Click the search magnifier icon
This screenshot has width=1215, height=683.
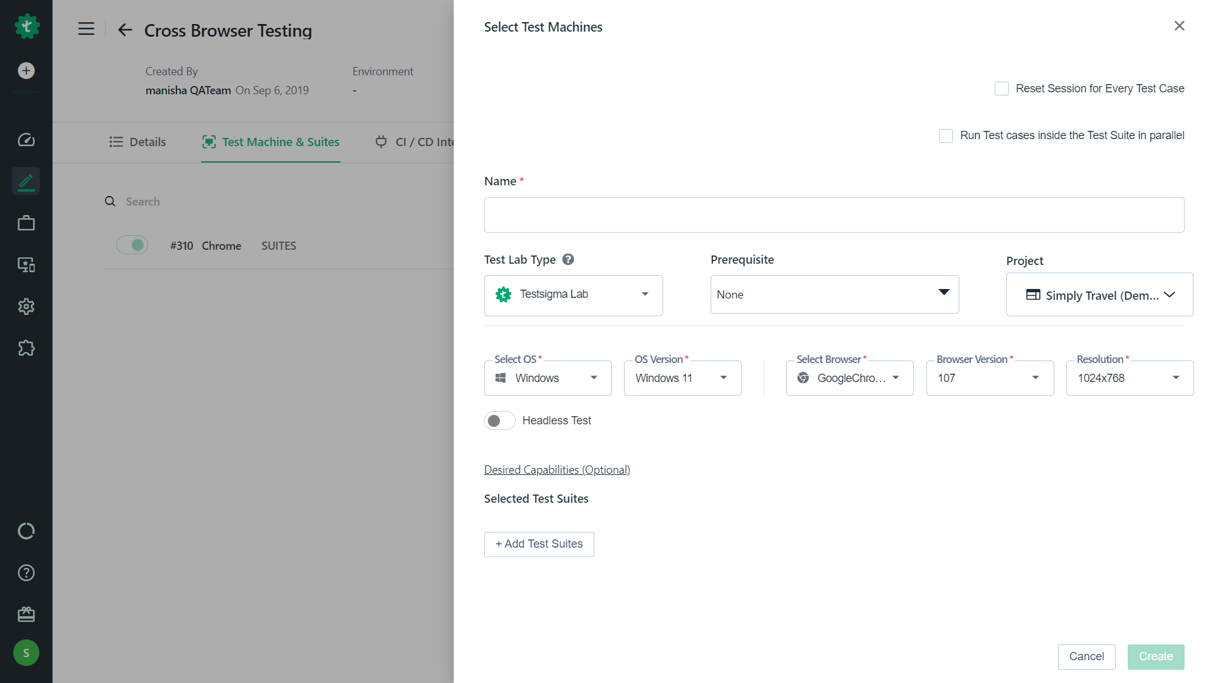(110, 201)
